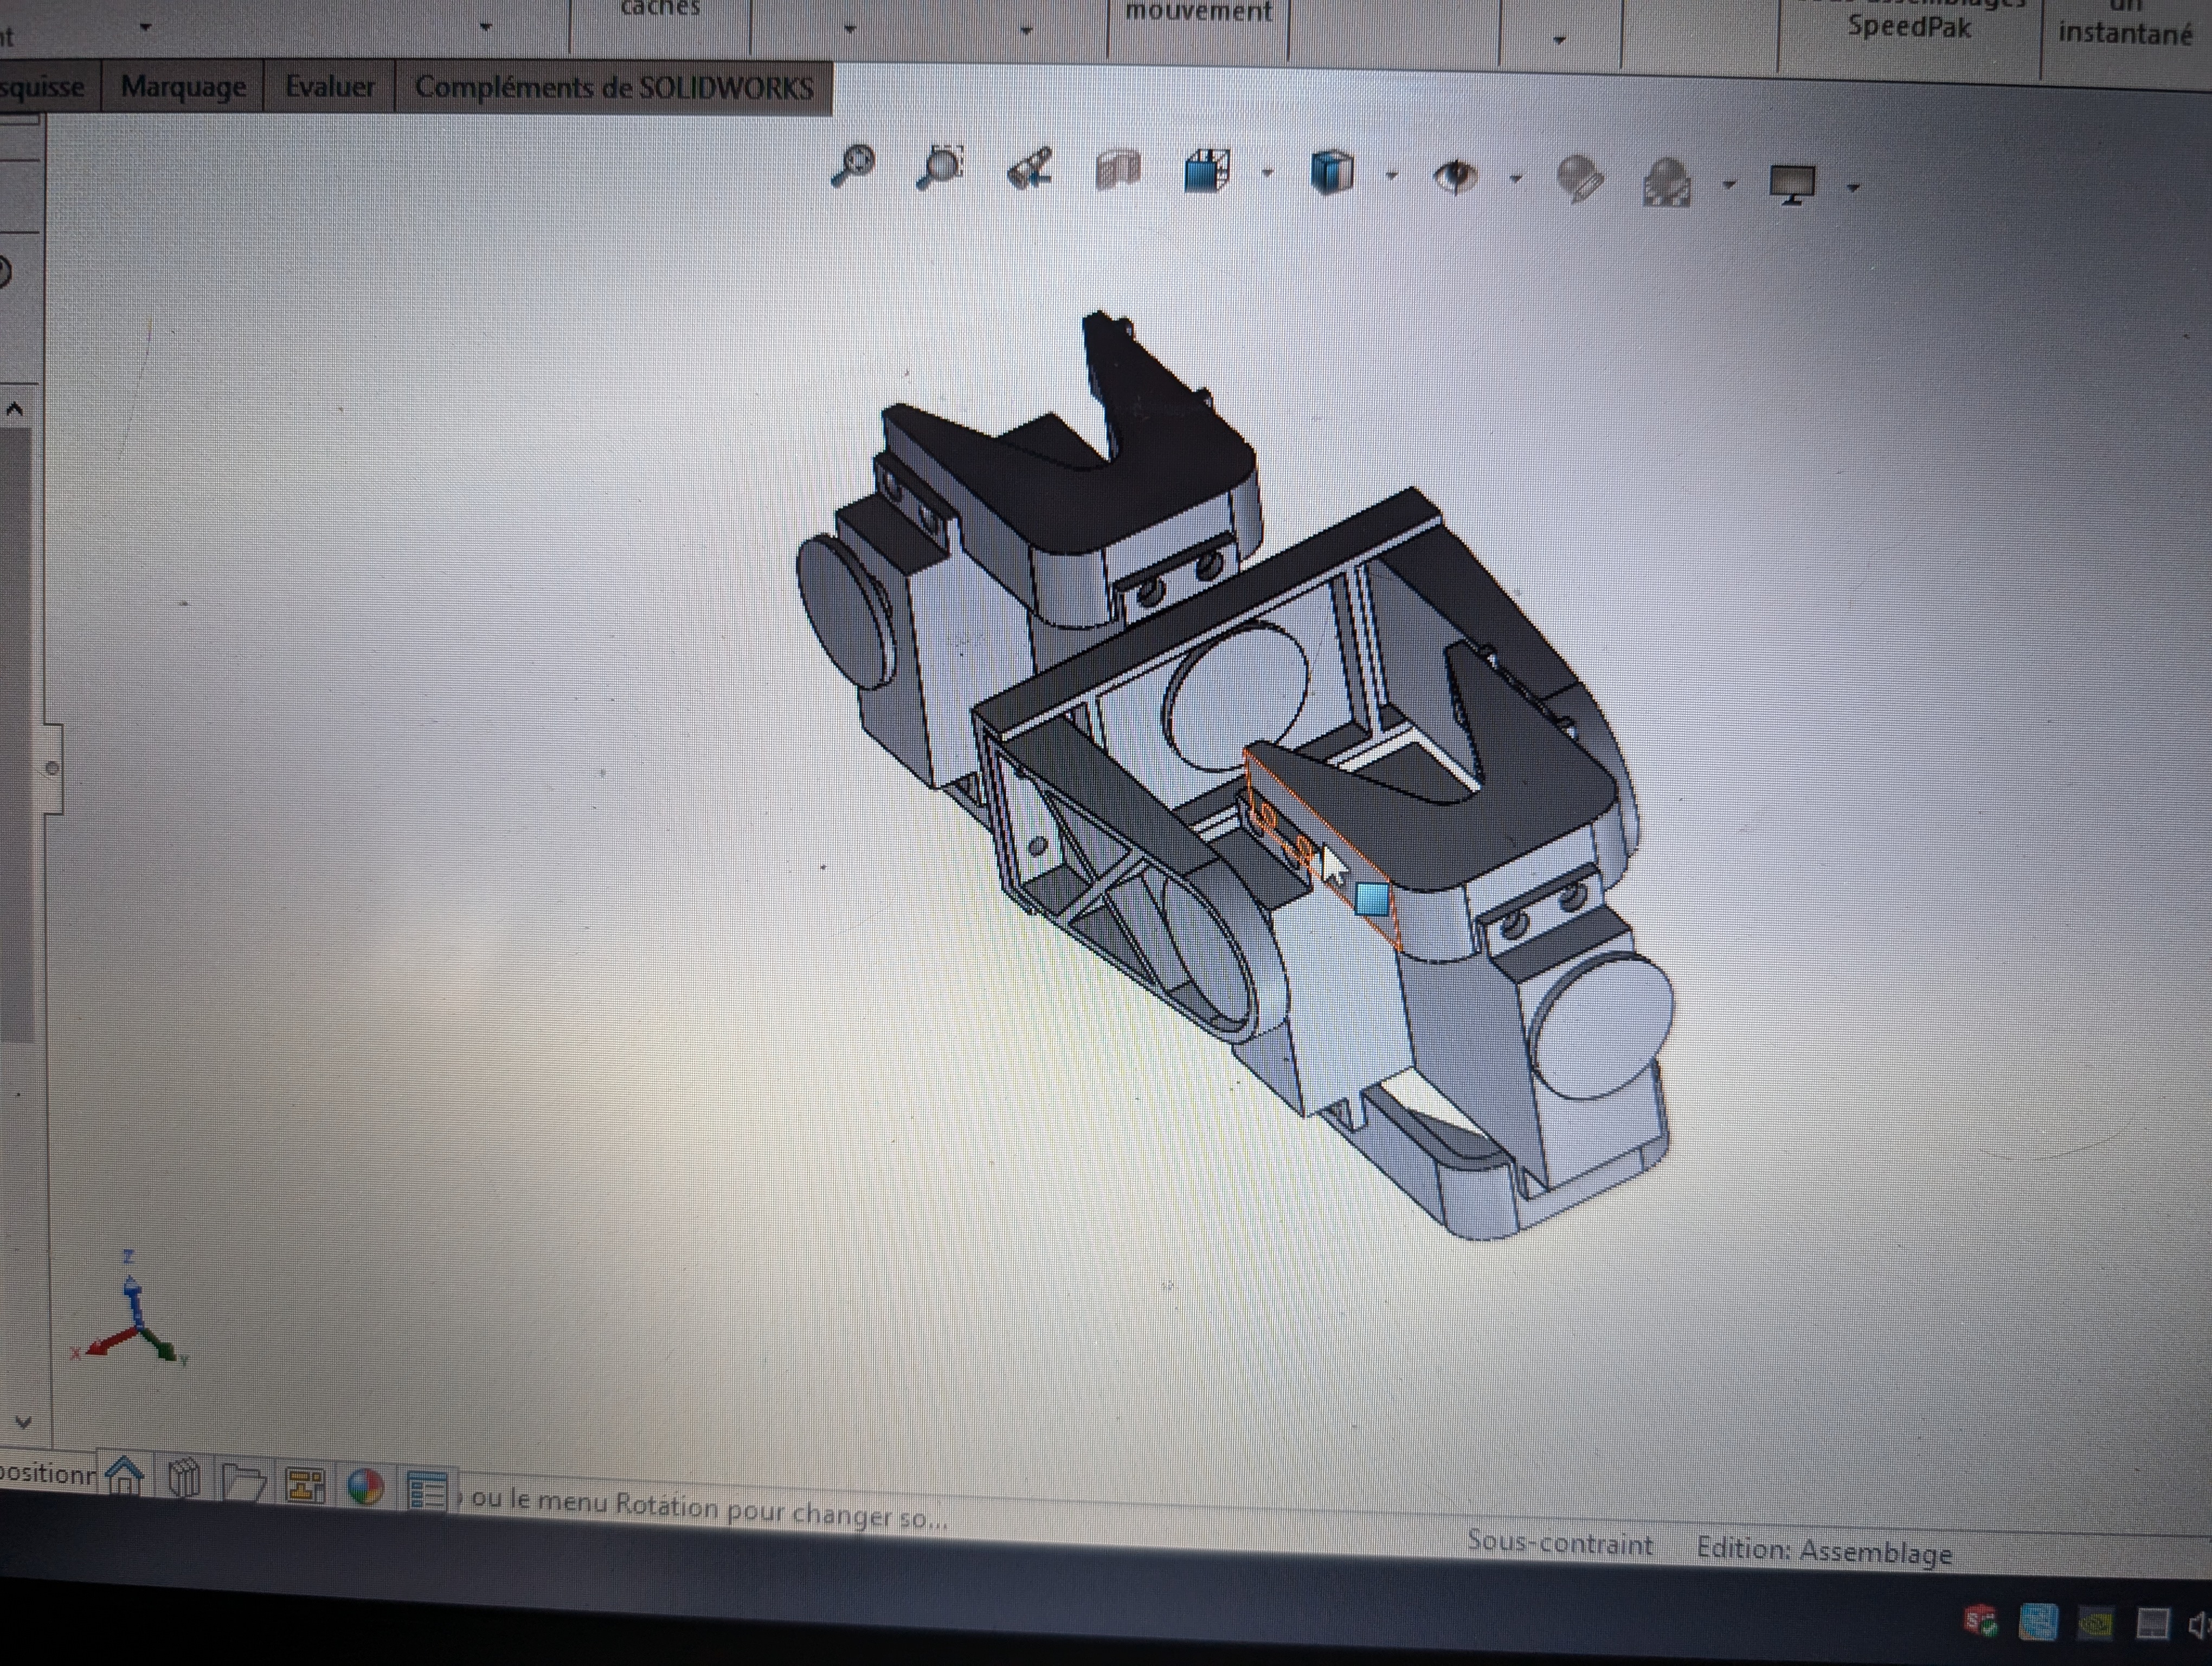Viewport: 2212px width, 1666px height.
Task: Switch to the Evaluer tab
Action: coord(330,88)
